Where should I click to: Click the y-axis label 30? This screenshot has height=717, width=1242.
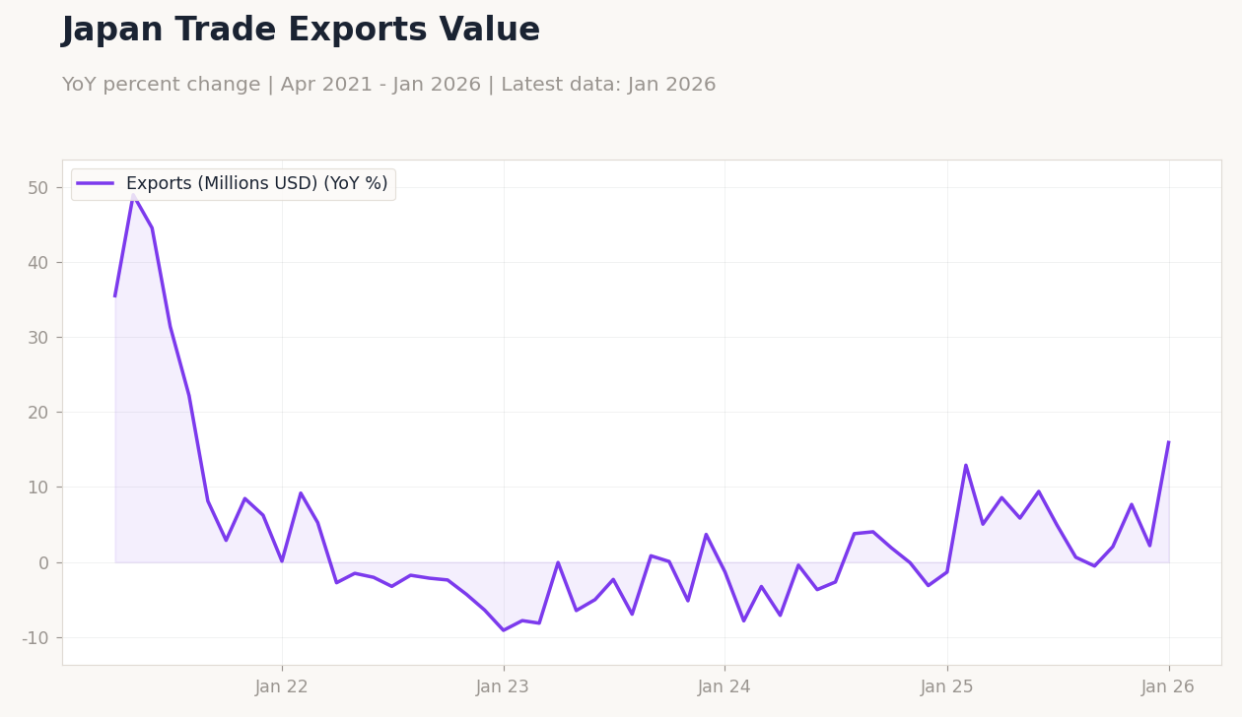click(37, 338)
